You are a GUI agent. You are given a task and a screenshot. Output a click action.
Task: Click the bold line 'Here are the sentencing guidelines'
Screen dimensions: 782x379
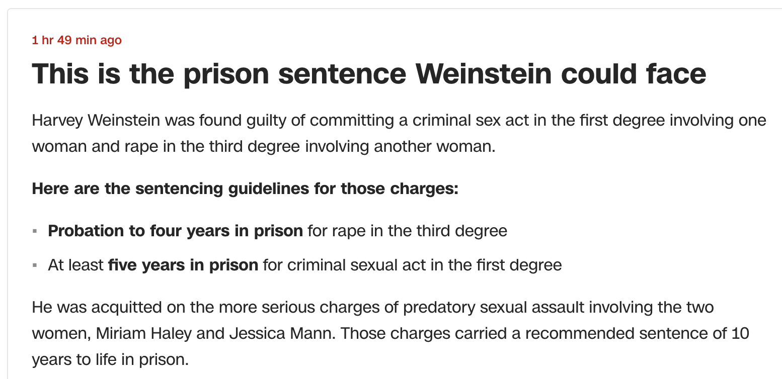tap(245, 189)
